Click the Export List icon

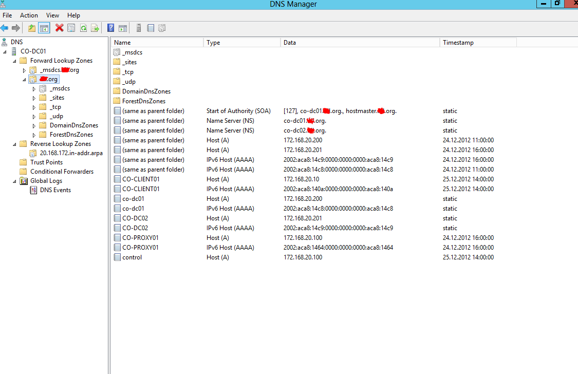coord(95,28)
